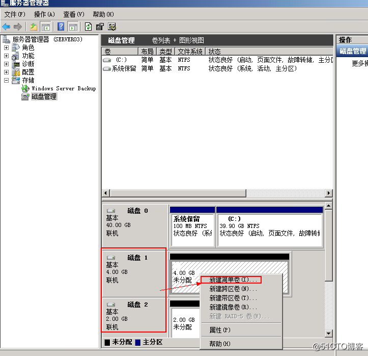Click the Storage (存储) tree icon
The image size is (368, 356).
point(16,80)
